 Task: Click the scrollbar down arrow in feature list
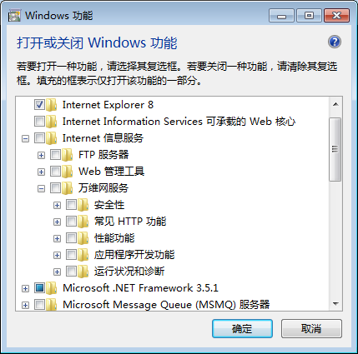point(335,304)
